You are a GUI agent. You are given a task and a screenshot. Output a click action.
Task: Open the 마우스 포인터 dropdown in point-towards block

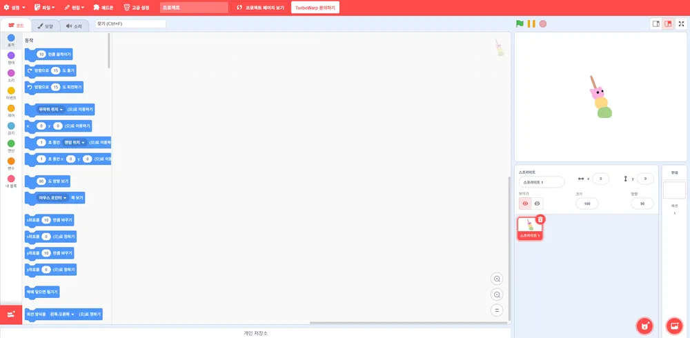pyautogui.click(x=52, y=198)
